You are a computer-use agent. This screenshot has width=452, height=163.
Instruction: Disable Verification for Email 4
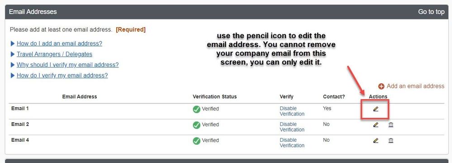[292, 143]
